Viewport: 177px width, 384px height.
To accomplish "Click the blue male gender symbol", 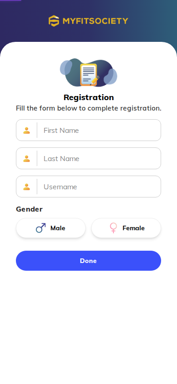I will tap(41, 228).
